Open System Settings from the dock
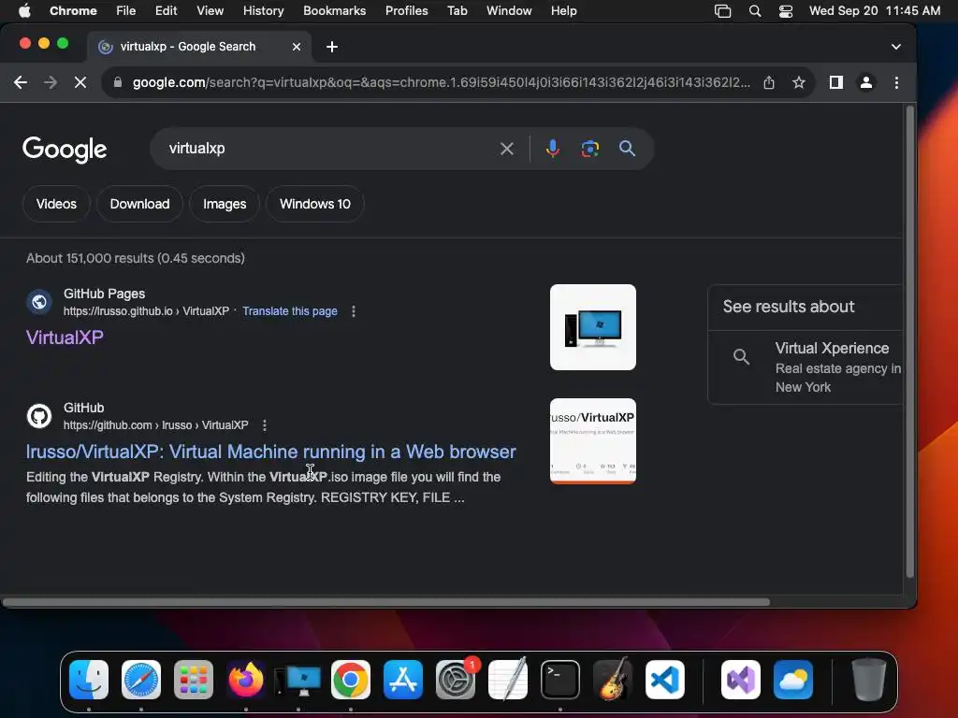Image resolution: width=958 pixels, height=718 pixels. (x=456, y=680)
